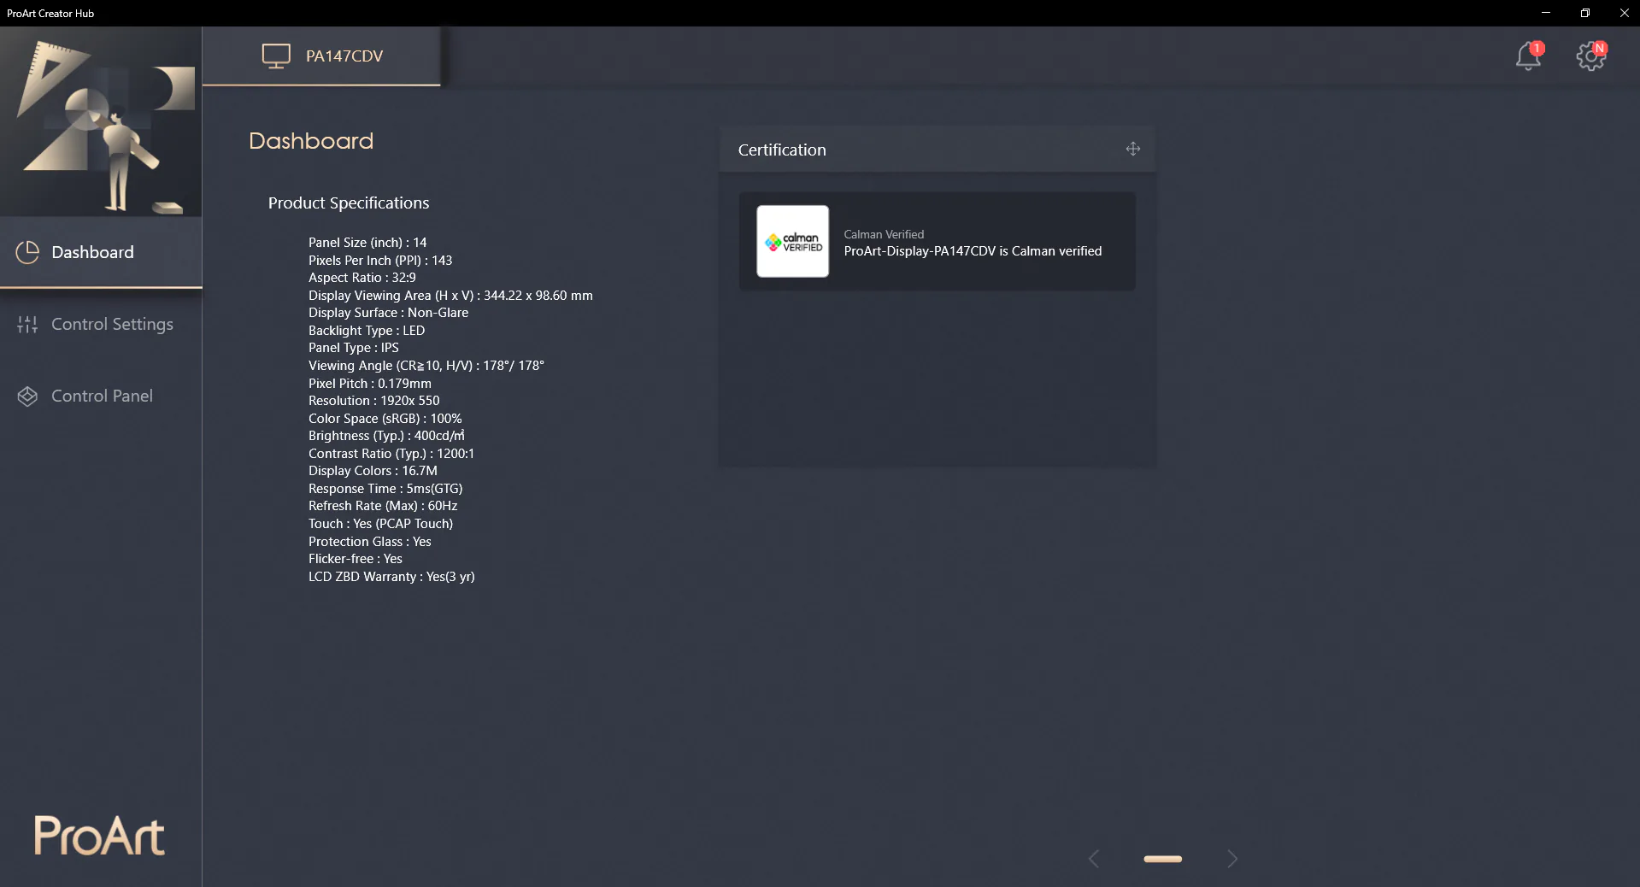Minimize the ProArt Creator Hub window

(x=1546, y=13)
